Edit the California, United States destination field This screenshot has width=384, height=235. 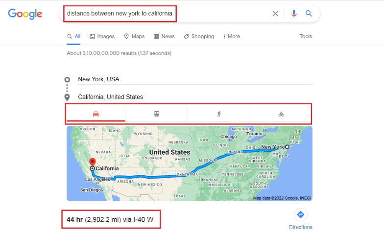pos(194,97)
